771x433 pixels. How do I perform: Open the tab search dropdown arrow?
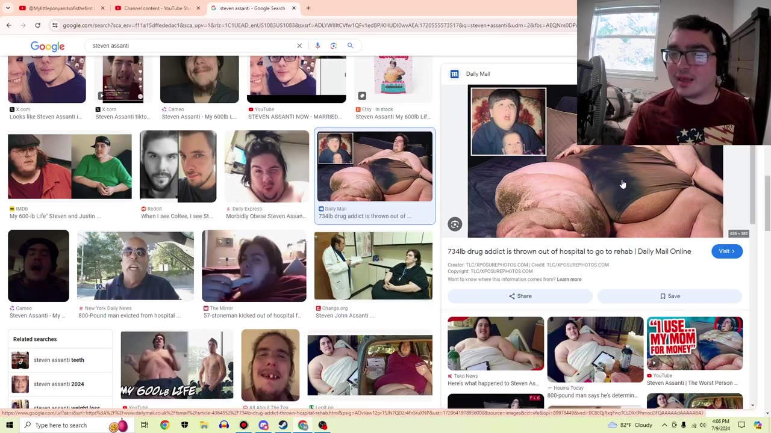(x=8, y=8)
